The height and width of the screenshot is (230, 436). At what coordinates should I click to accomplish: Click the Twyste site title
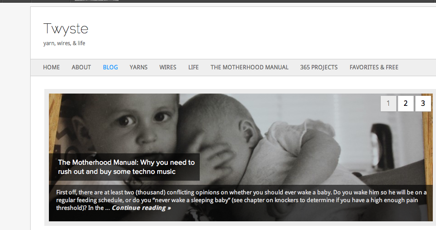[65, 29]
